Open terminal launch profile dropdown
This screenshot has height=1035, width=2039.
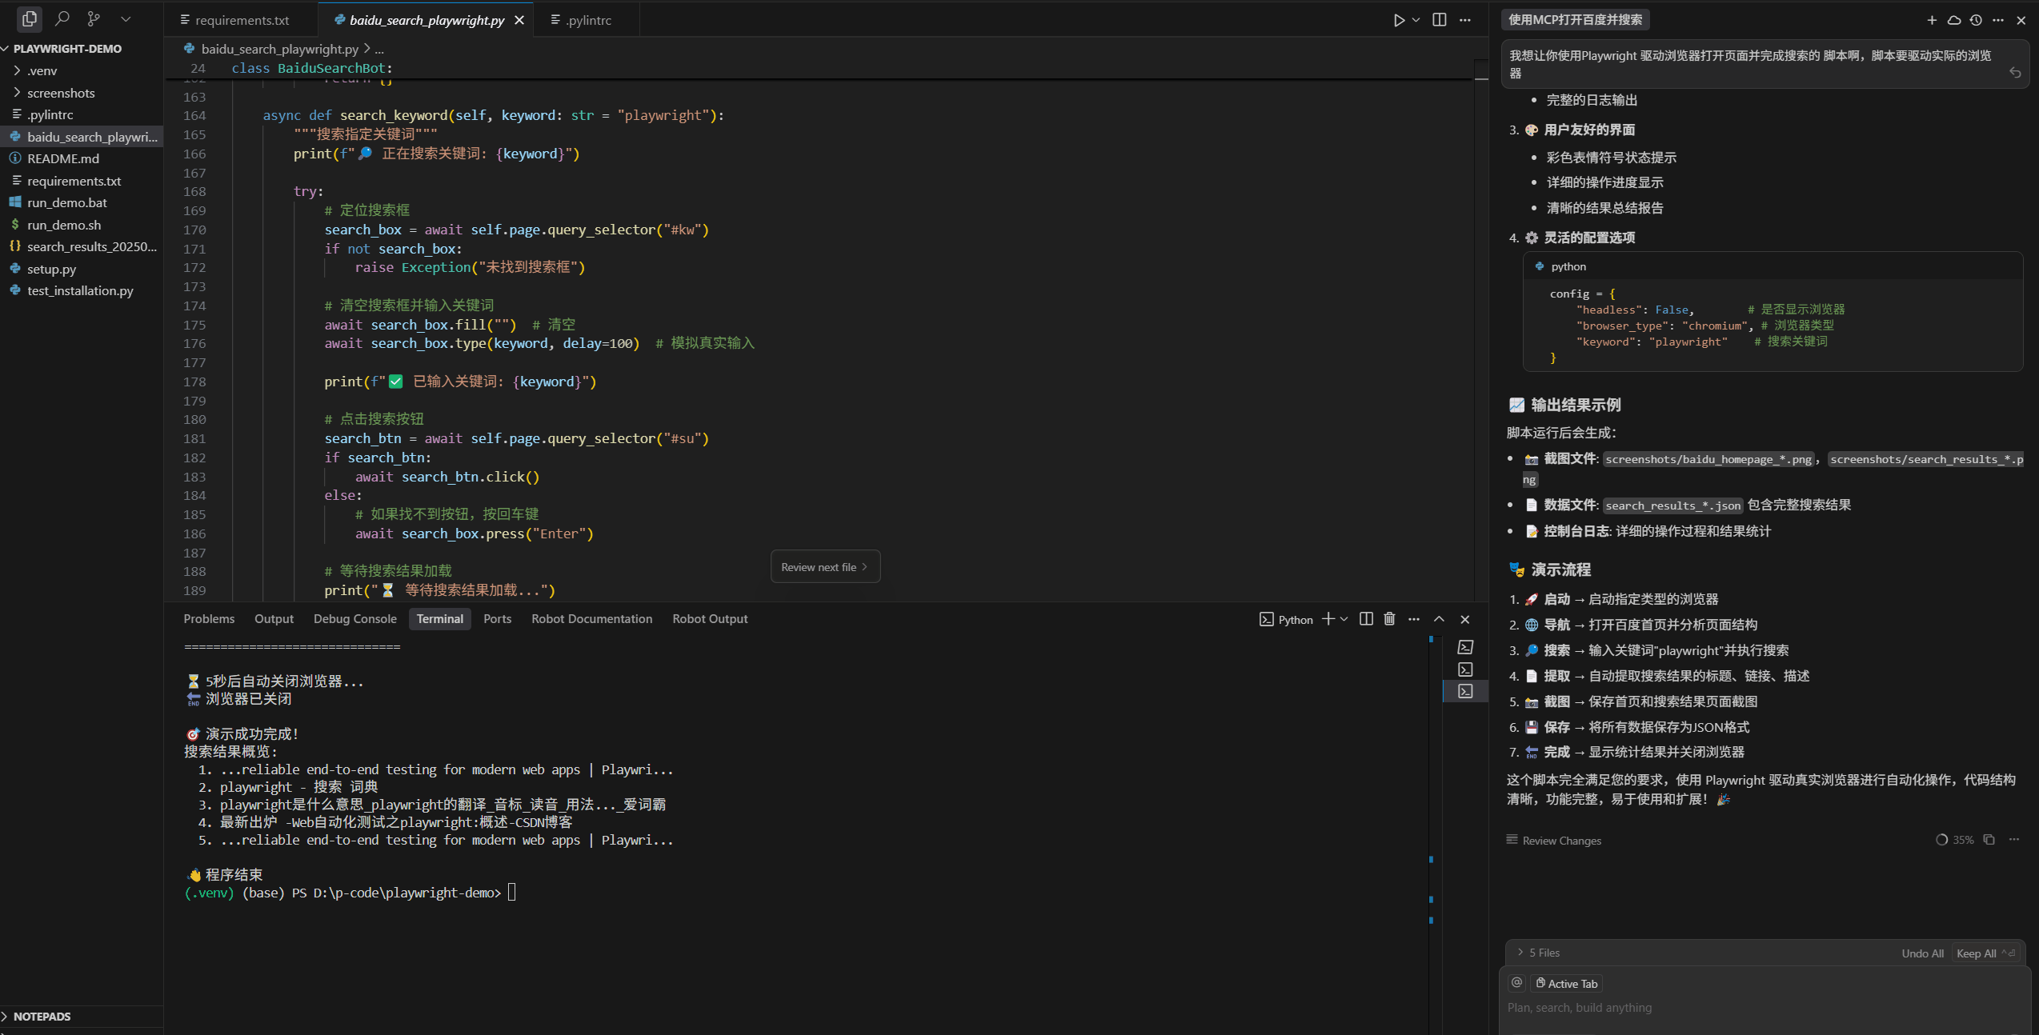click(1344, 619)
